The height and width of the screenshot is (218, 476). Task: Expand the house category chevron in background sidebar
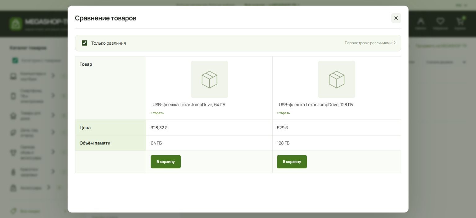(53, 115)
